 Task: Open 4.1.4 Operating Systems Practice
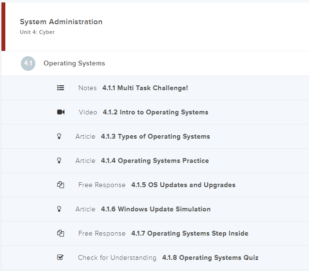(x=154, y=160)
